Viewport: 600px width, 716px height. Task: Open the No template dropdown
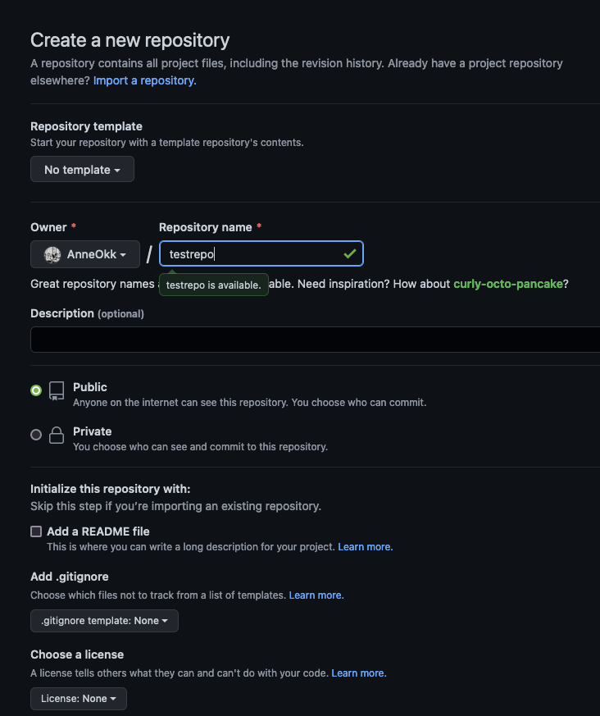(82, 170)
